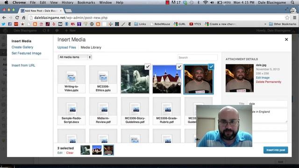The image size is (299, 168).
Task: Open the New York Times bookmark icon
Action: point(130,24)
